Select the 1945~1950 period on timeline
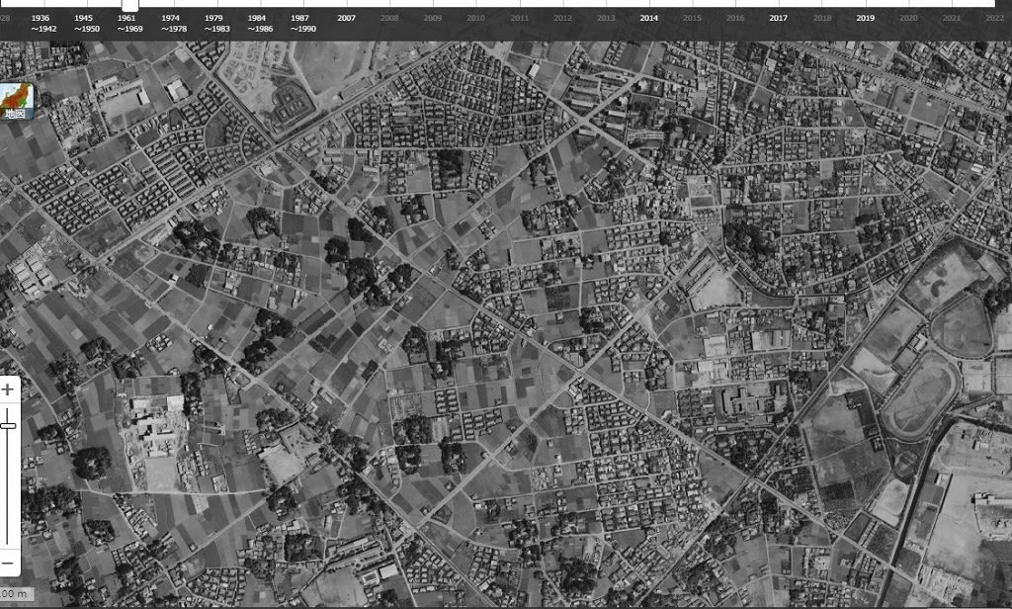This screenshot has height=609, width=1012. (x=86, y=24)
